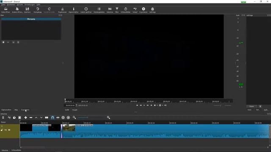Viewport: 271px width, 152px height.
Task: Switch to the Quelle player tab
Action: tap(67, 110)
